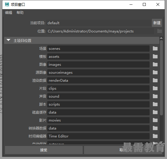
Task: Browse folder for the movies row
Action: [x=155, y=120]
